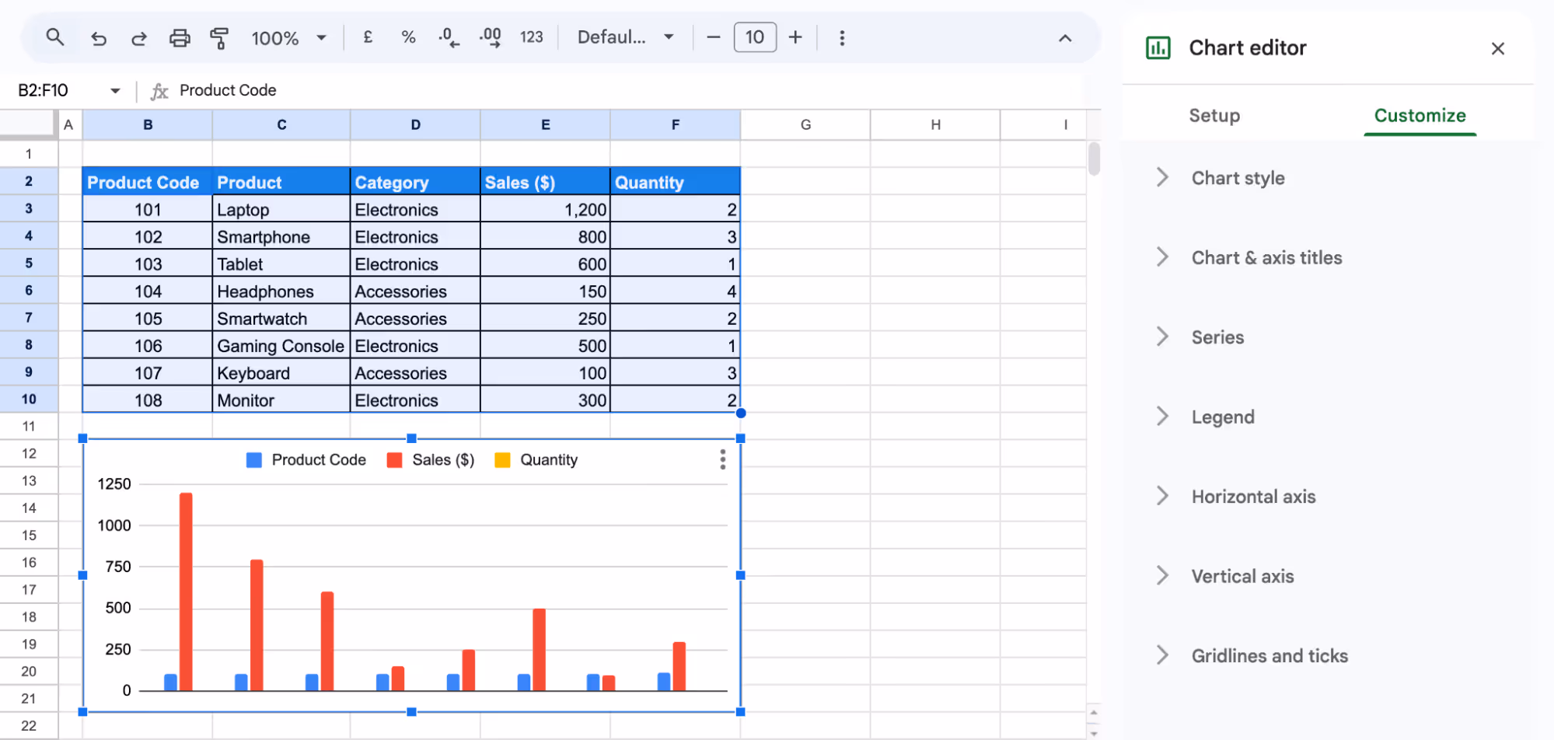Increase decimal places
Screen dimensions: 1554x740
(490, 37)
